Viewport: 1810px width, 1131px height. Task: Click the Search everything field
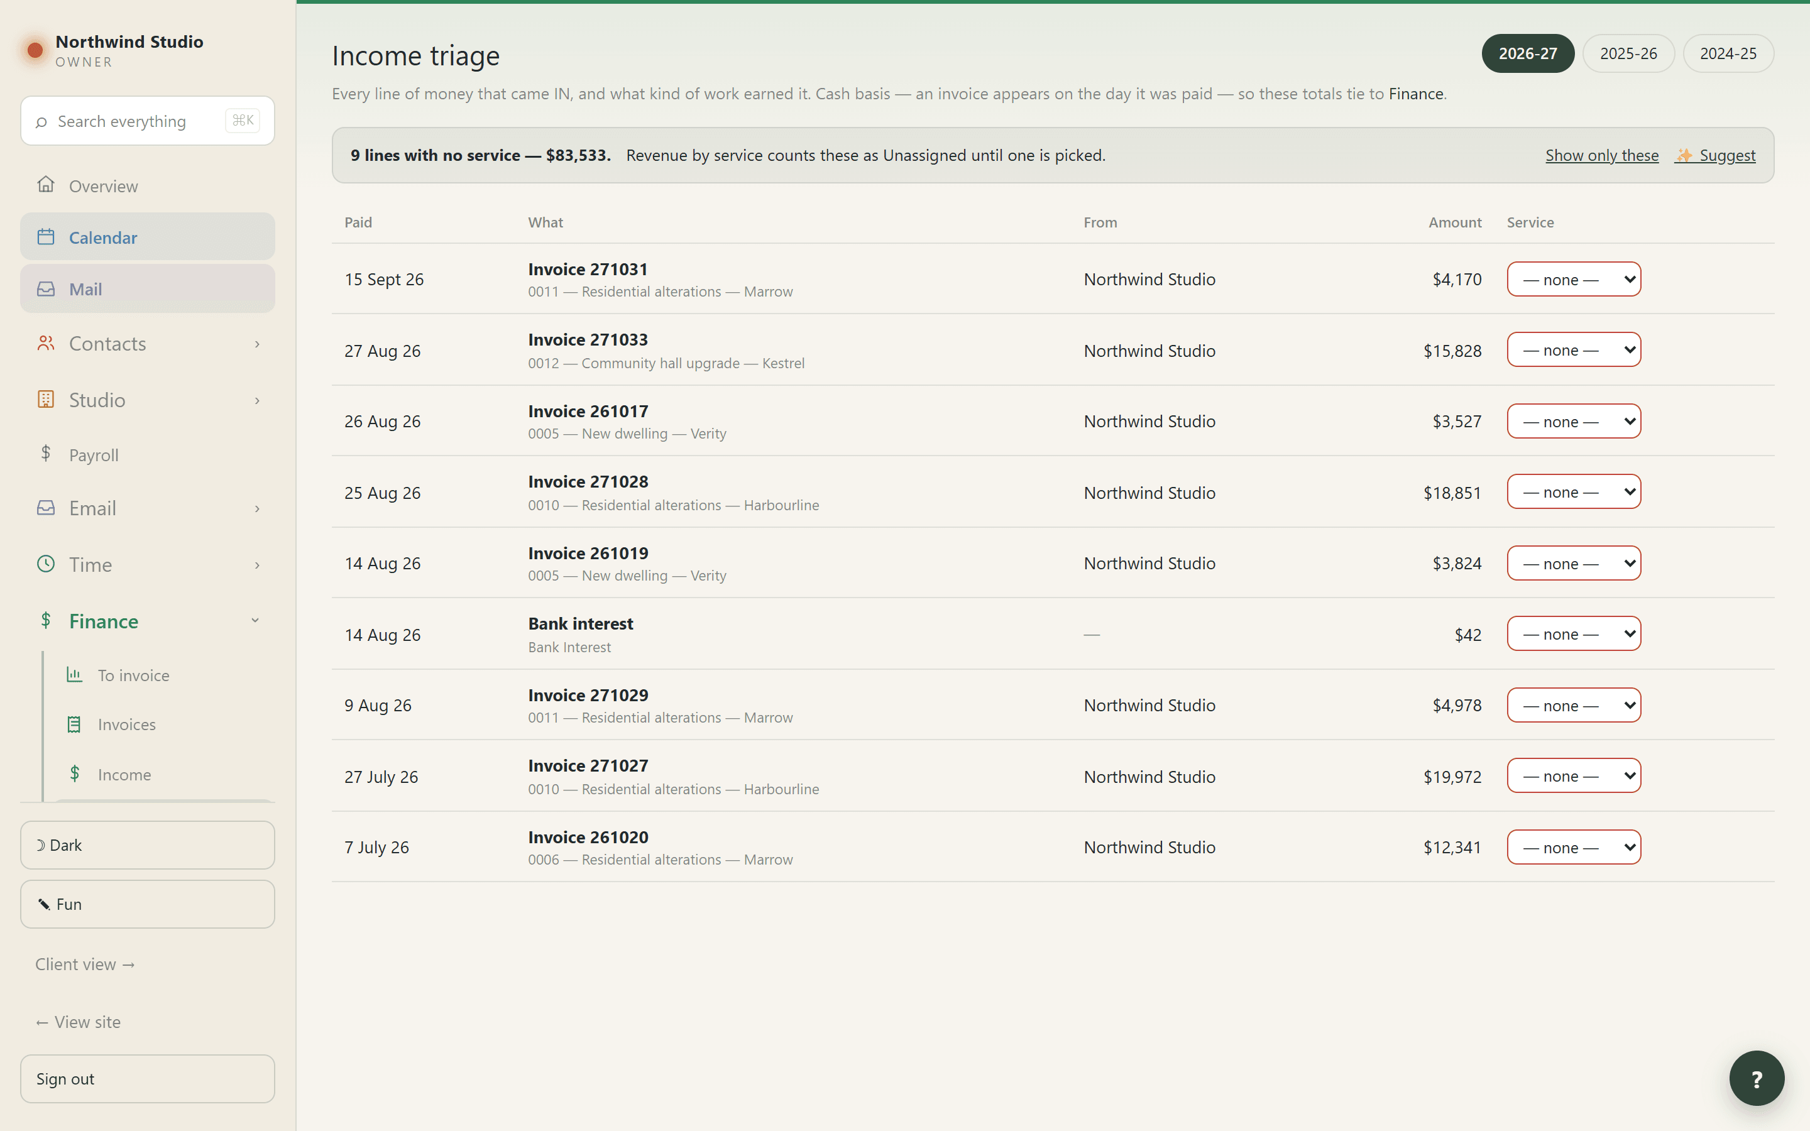[x=147, y=121]
